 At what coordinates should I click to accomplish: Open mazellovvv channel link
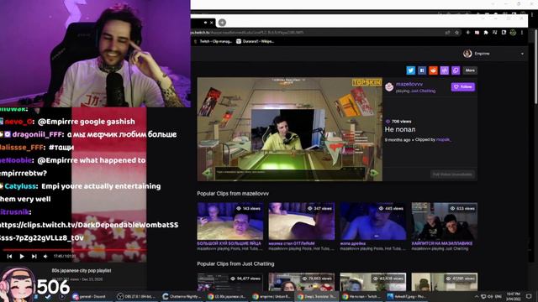pyautogui.click(x=409, y=84)
